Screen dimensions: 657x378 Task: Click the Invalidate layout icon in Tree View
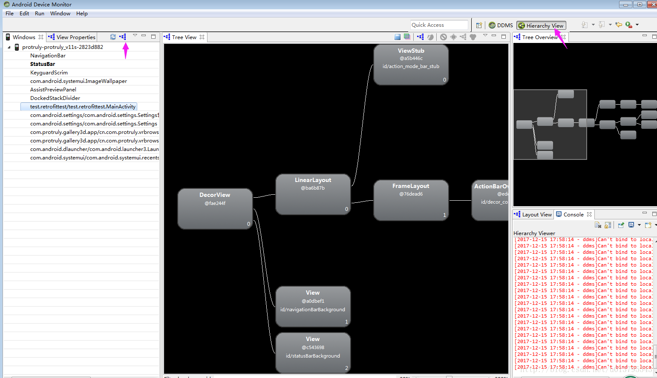click(444, 37)
